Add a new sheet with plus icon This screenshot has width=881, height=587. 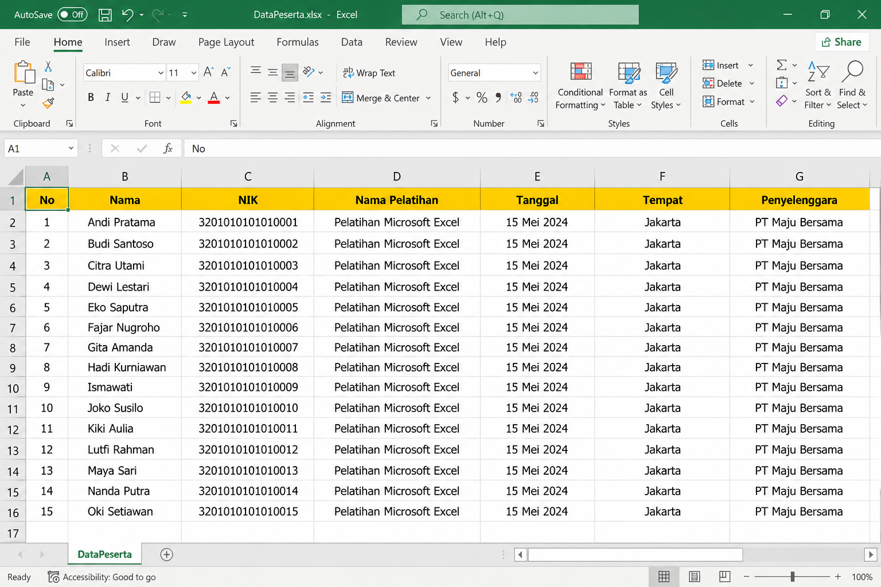pyautogui.click(x=166, y=554)
